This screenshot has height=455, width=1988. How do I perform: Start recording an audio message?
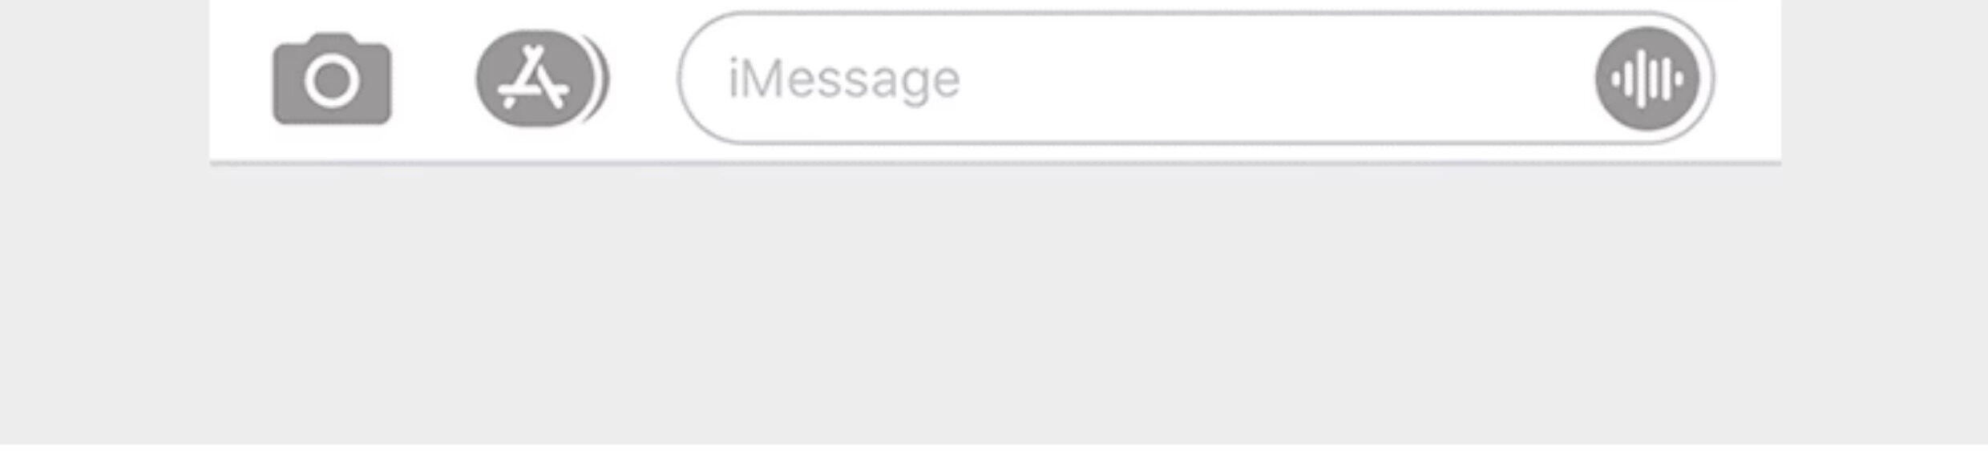pyautogui.click(x=1647, y=79)
